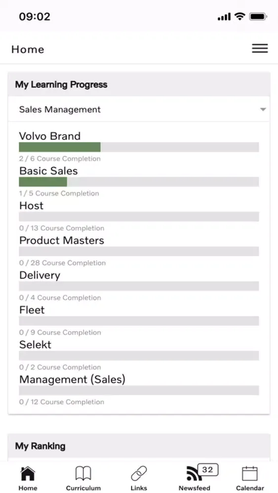Open the Curriculum book icon
Viewport: 278px width, 493px height.
pos(83,473)
